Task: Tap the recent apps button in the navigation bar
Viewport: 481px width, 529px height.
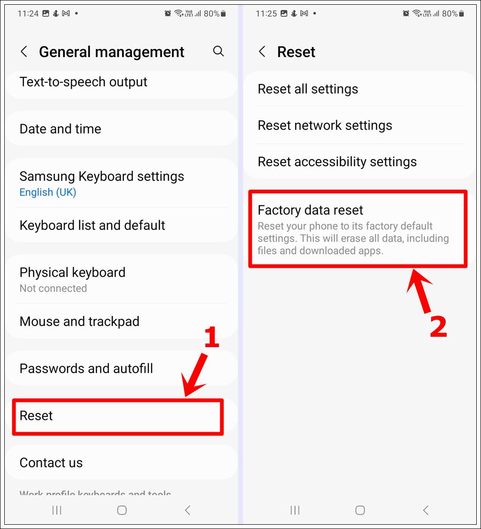Action: click(56, 510)
